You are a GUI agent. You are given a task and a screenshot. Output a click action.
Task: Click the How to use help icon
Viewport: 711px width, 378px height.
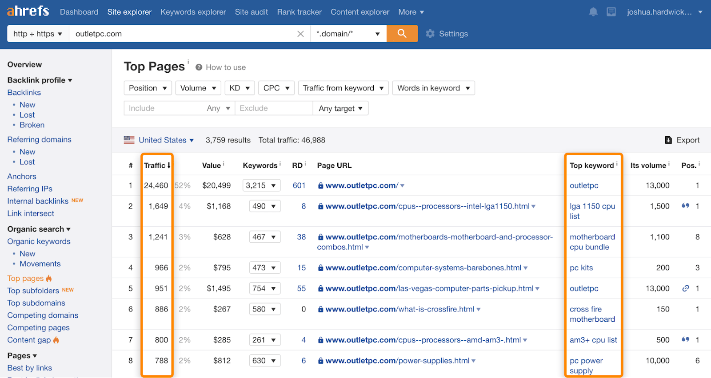pyautogui.click(x=199, y=67)
